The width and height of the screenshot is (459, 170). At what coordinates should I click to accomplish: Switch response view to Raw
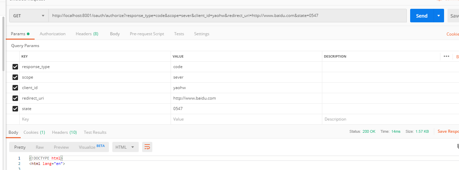click(40, 147)
